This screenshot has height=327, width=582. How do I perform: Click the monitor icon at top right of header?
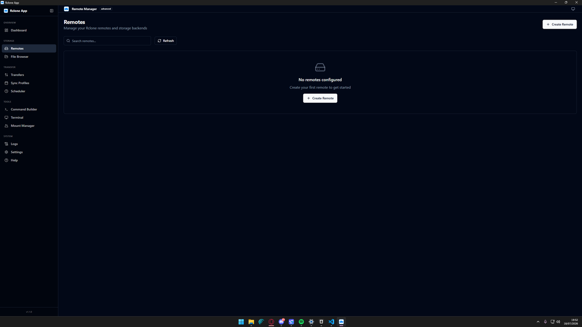click(x=573, y=9)
